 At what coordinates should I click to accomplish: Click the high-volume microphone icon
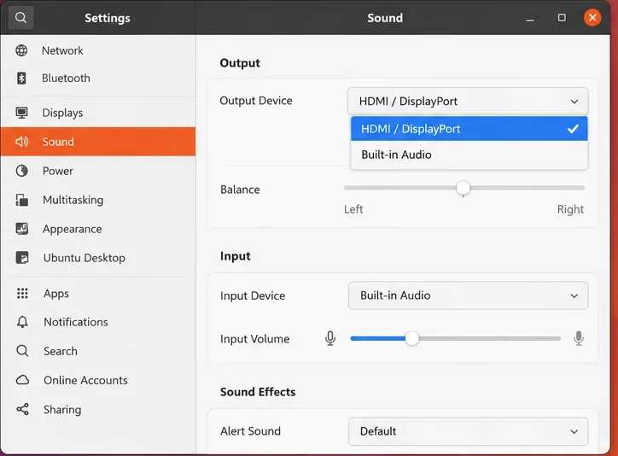pos(579,338)
